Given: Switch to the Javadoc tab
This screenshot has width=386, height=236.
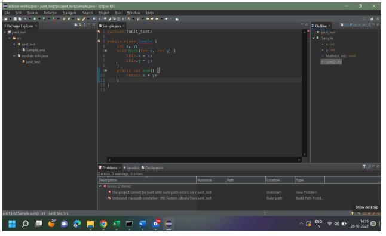Looking at the screenshot, I should click(131, 167).
